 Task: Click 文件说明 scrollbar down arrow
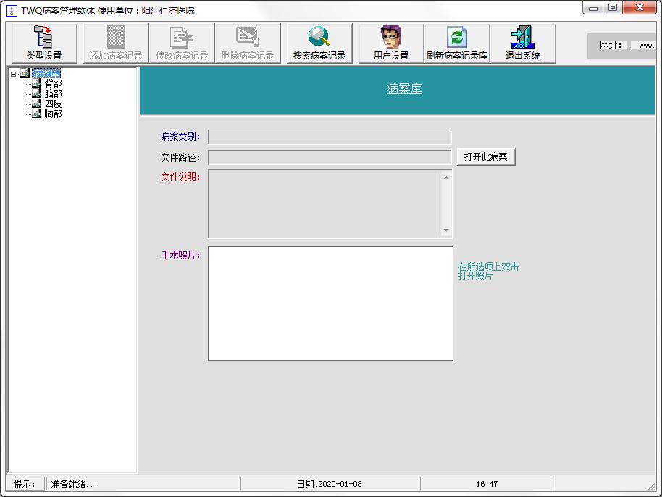446,230
